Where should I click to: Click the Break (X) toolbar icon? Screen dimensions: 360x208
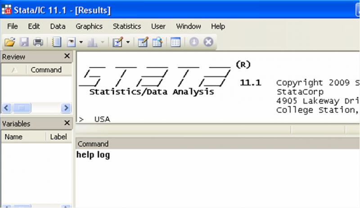coord(208,42)
